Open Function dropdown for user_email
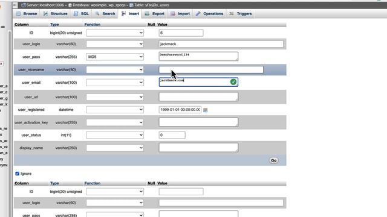Viewport: 387px width, 217px height. [115, 83]
